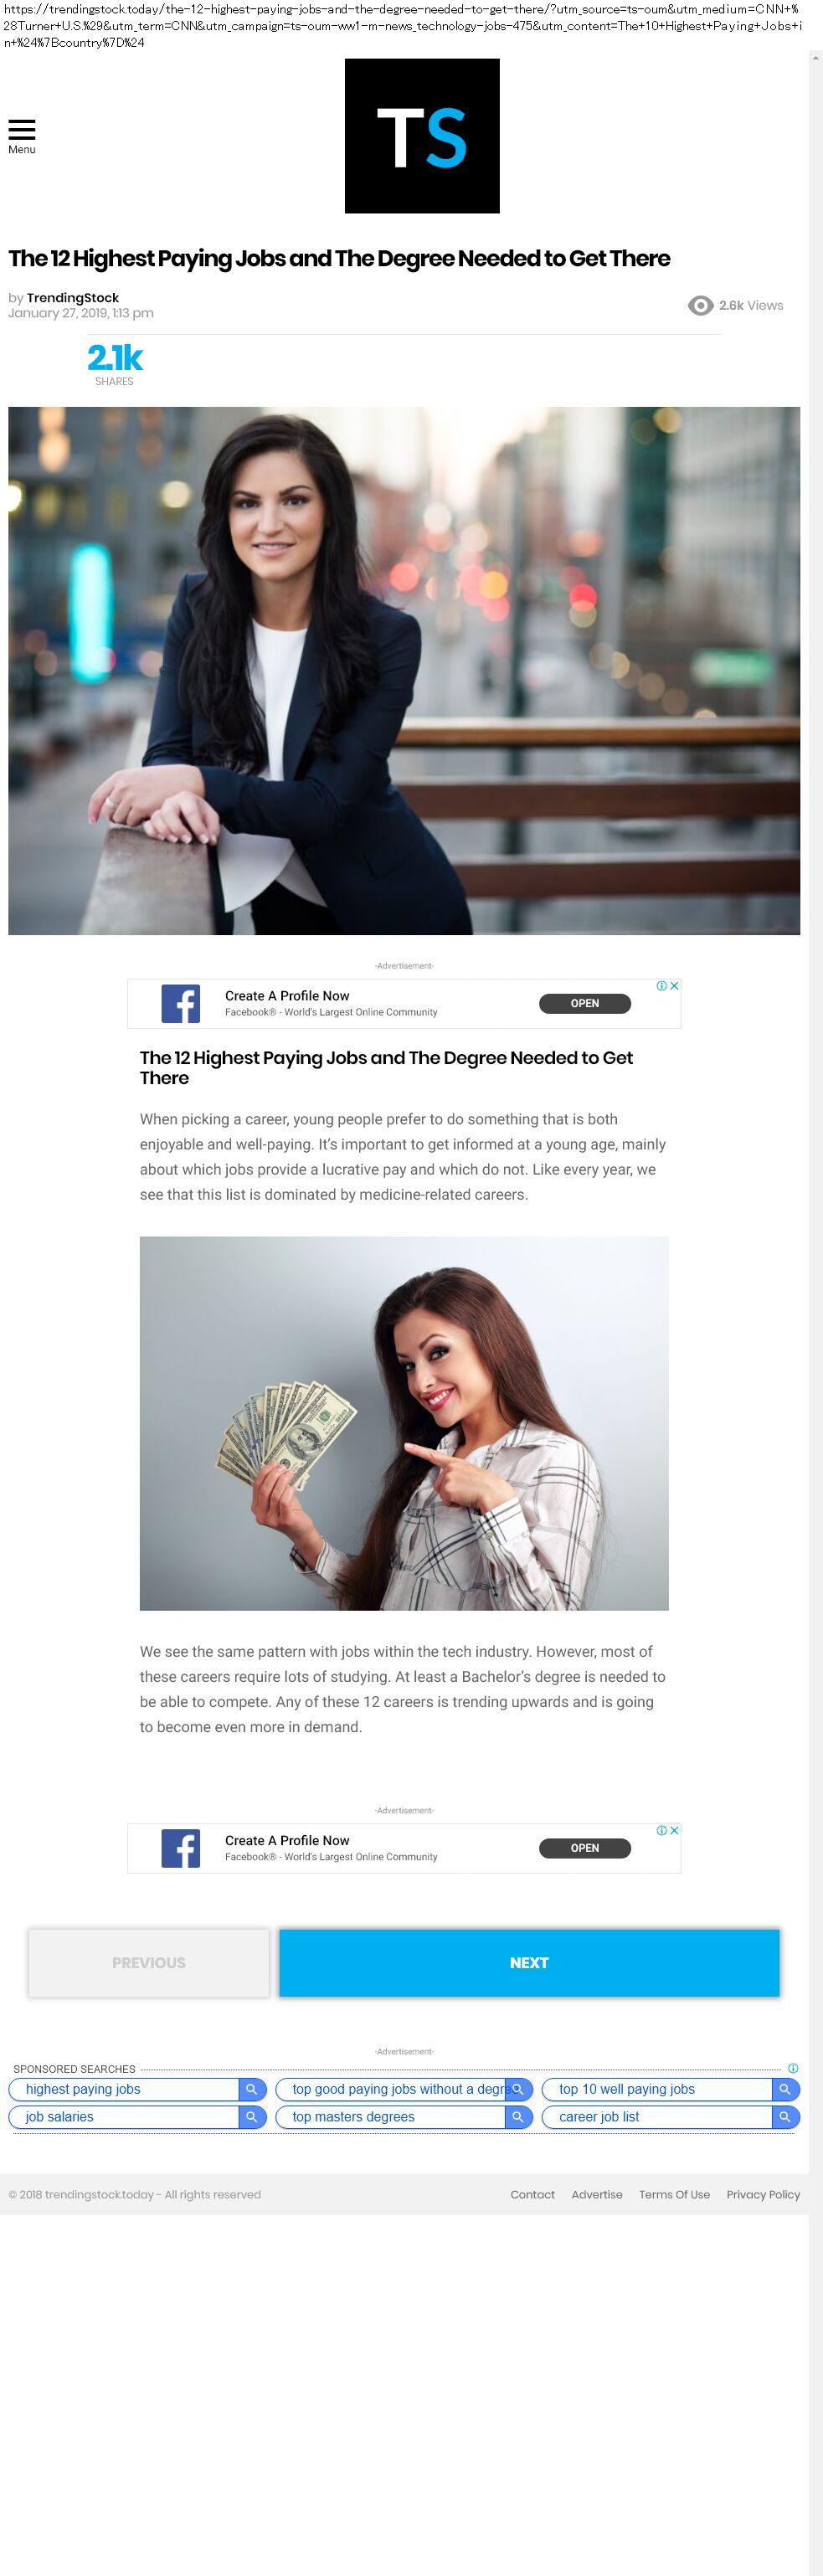
Task: Search icon beside career job list
Action: [786, 2117]
